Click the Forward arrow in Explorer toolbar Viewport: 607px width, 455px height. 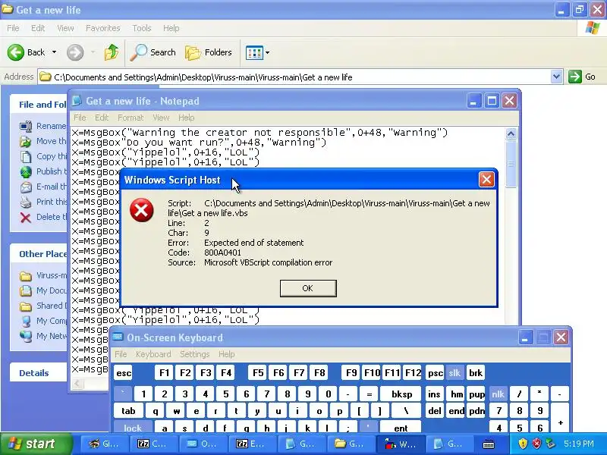coord(75,52)
